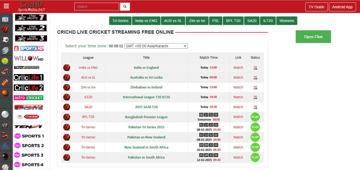Screen dimensions: 360x170
Task: Select the cycling sport icon
Action: 5,145
